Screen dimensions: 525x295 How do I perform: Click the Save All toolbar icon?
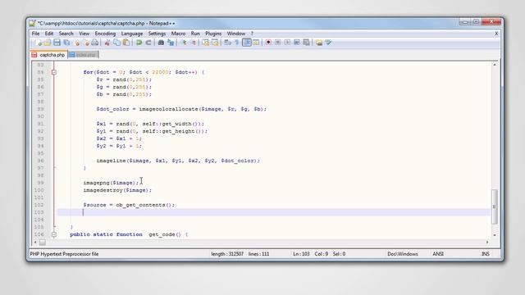(66, 43)
